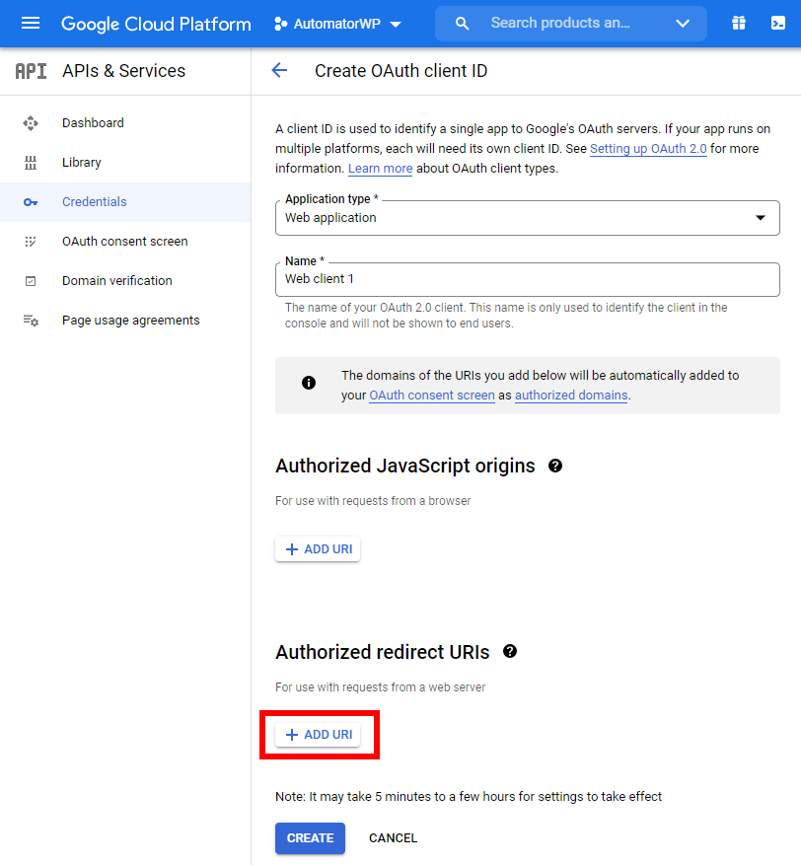
Task: Open the Application type dropdown
Action: coord(528,218)
